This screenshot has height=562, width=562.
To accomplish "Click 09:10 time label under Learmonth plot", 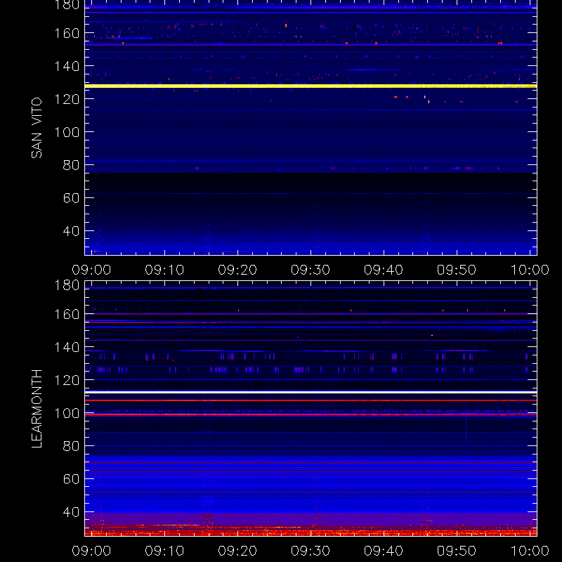I will pos(164,551).
